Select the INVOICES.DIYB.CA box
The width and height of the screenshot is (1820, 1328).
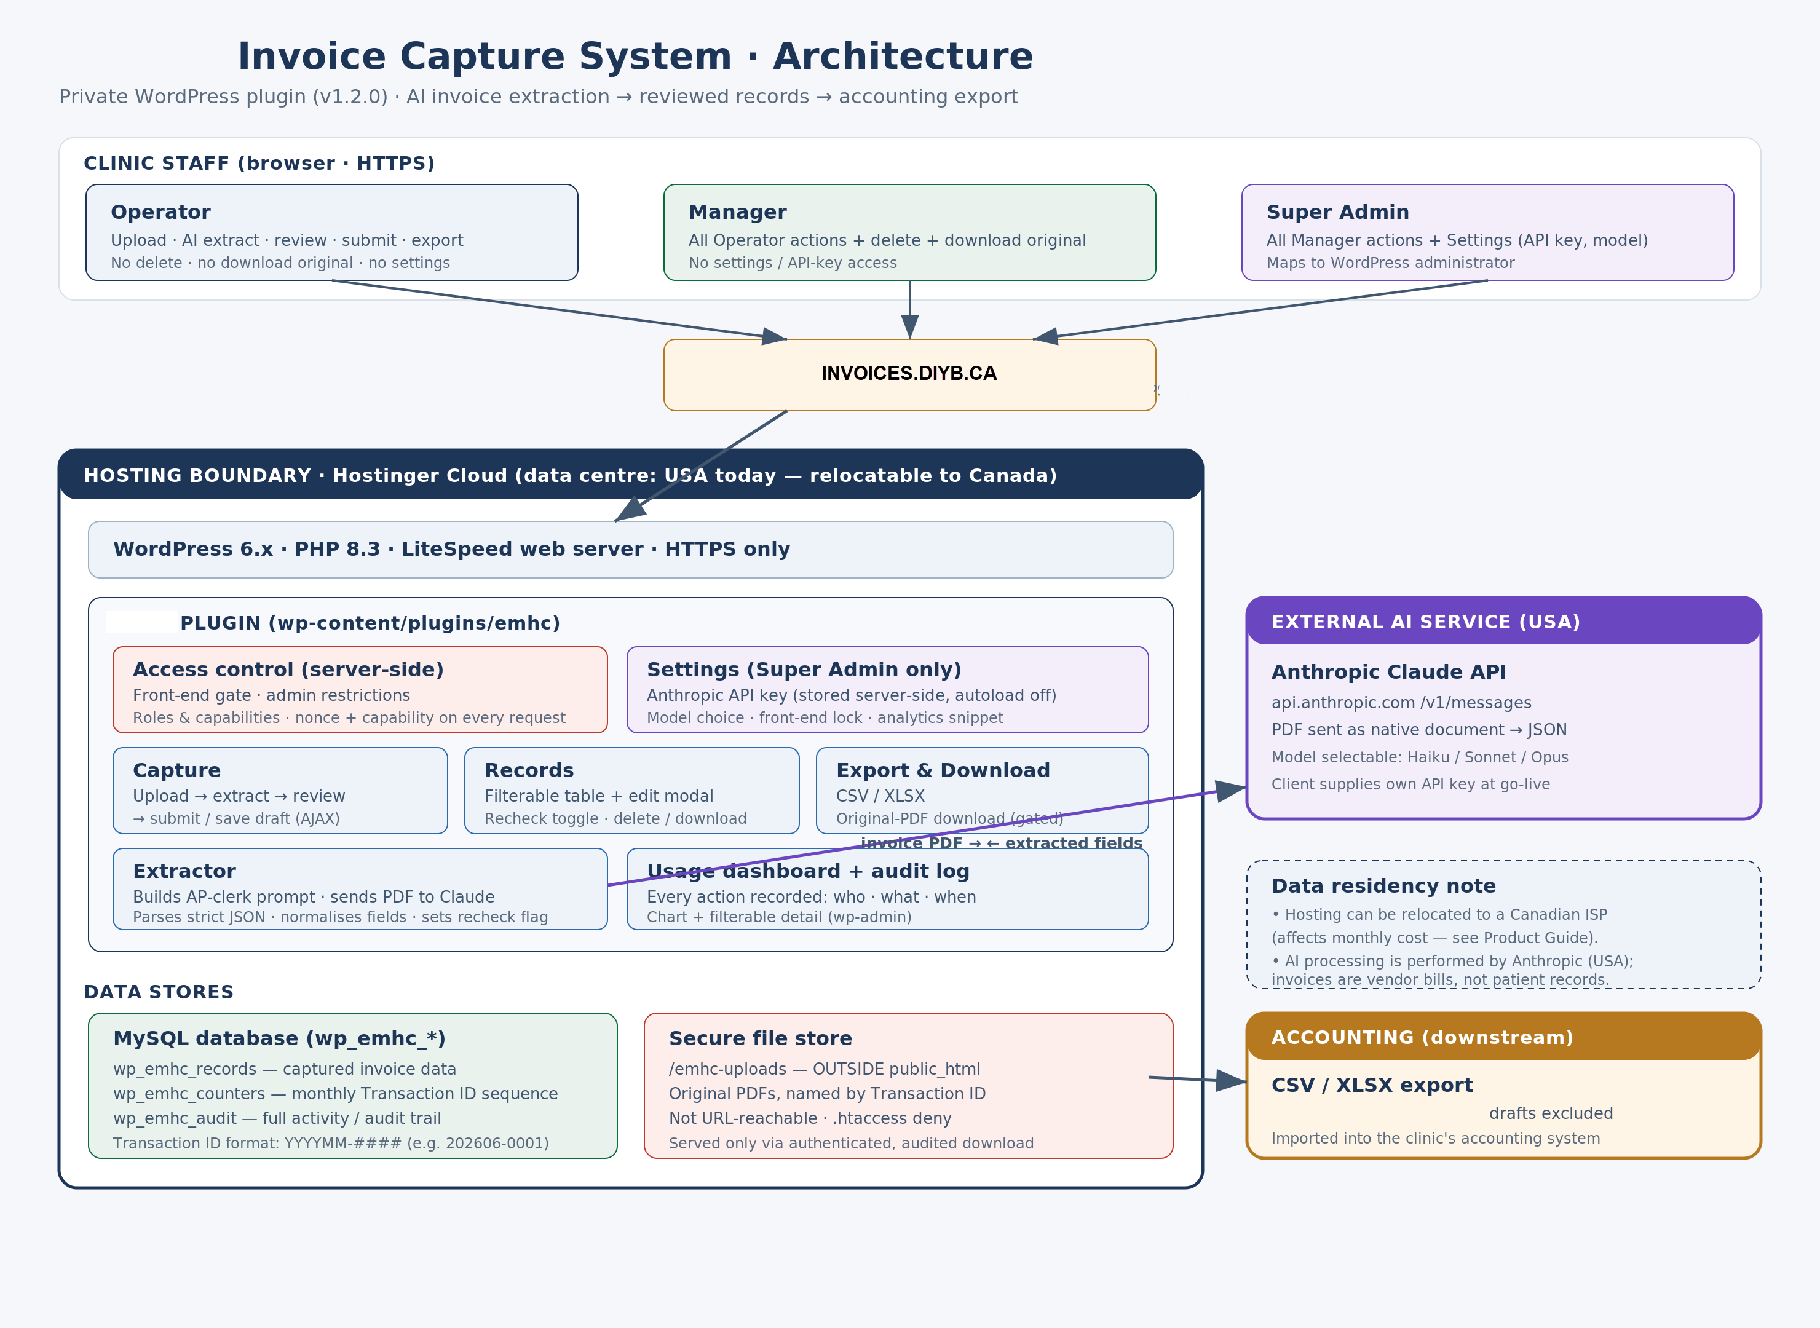point(910,374)
